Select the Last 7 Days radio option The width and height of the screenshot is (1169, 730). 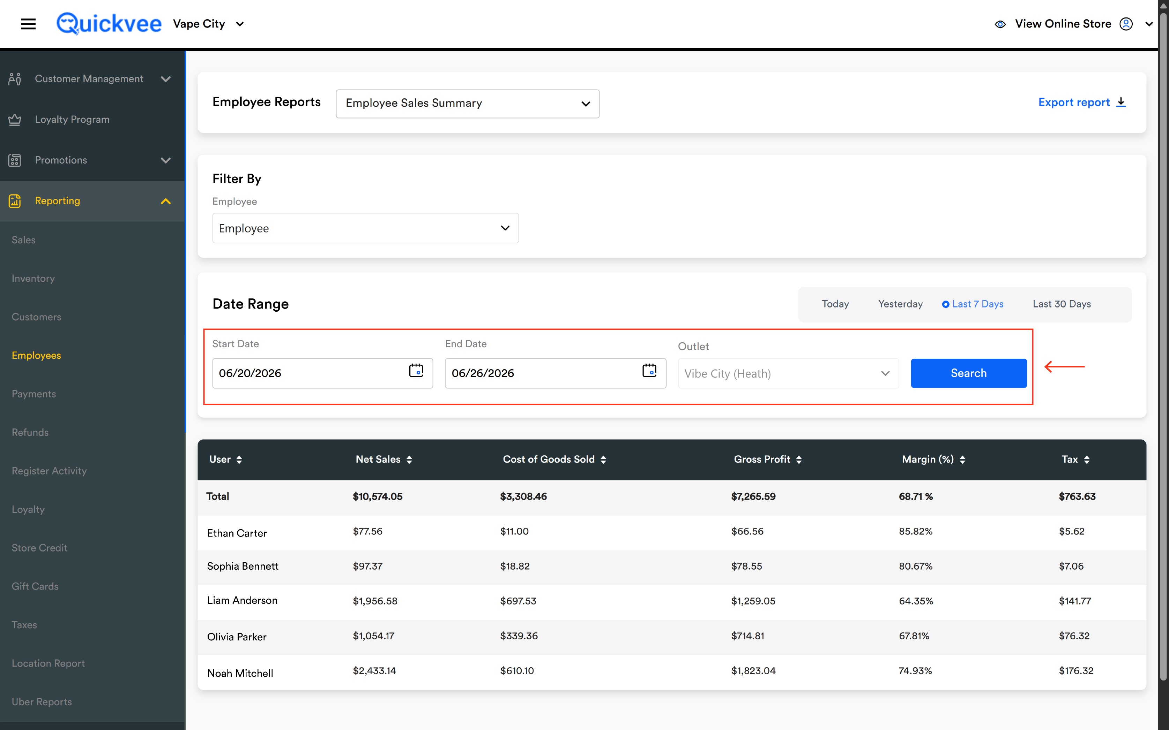pyautogui.click(x=972, y=304)
